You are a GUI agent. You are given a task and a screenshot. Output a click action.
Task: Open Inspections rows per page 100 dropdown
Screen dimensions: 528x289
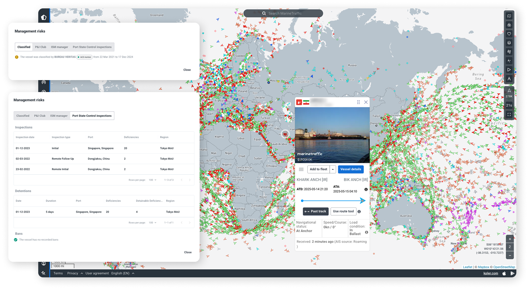[153, 180]
